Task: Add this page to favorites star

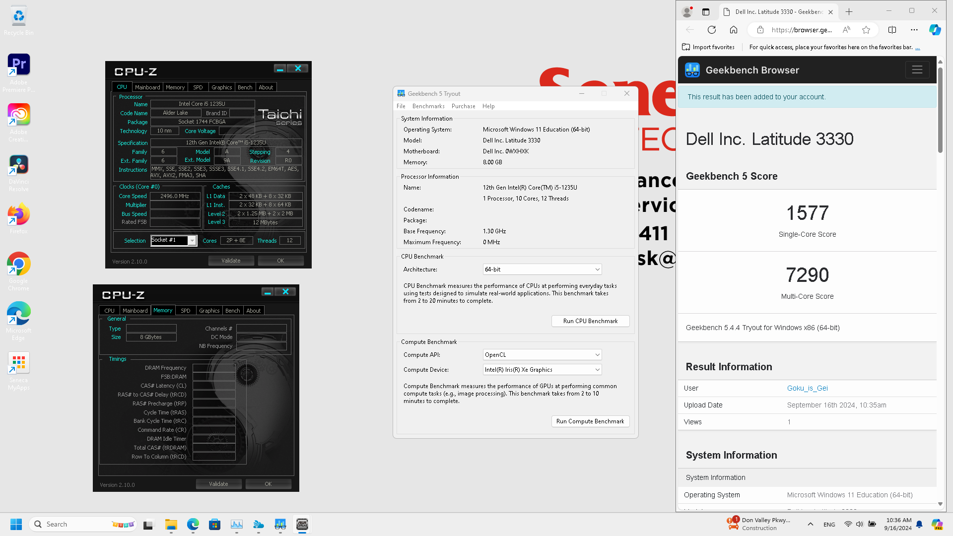Action: point(866,30)
